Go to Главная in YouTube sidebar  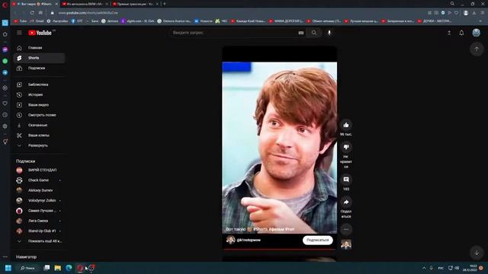(39, 48)
